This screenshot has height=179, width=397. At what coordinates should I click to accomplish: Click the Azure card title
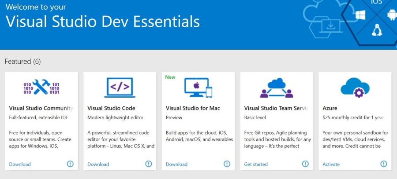[x=330, y=108]
